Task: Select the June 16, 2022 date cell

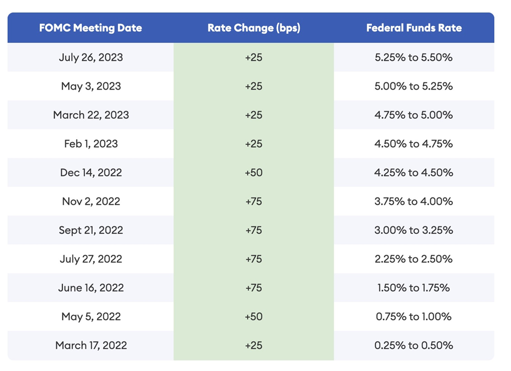Action: coord(91,288)
